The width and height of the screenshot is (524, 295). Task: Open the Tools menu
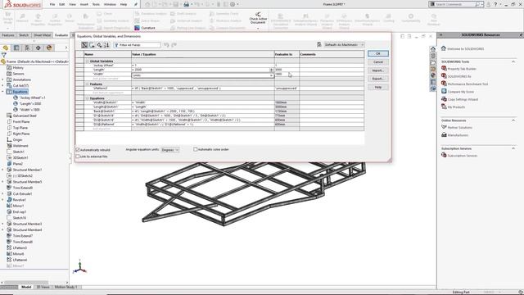point(96,4)
